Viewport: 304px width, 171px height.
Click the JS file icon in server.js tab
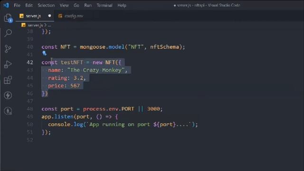(x=21, y=16)
